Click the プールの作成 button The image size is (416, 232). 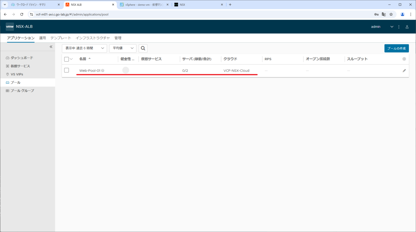[x=397, y=48]
